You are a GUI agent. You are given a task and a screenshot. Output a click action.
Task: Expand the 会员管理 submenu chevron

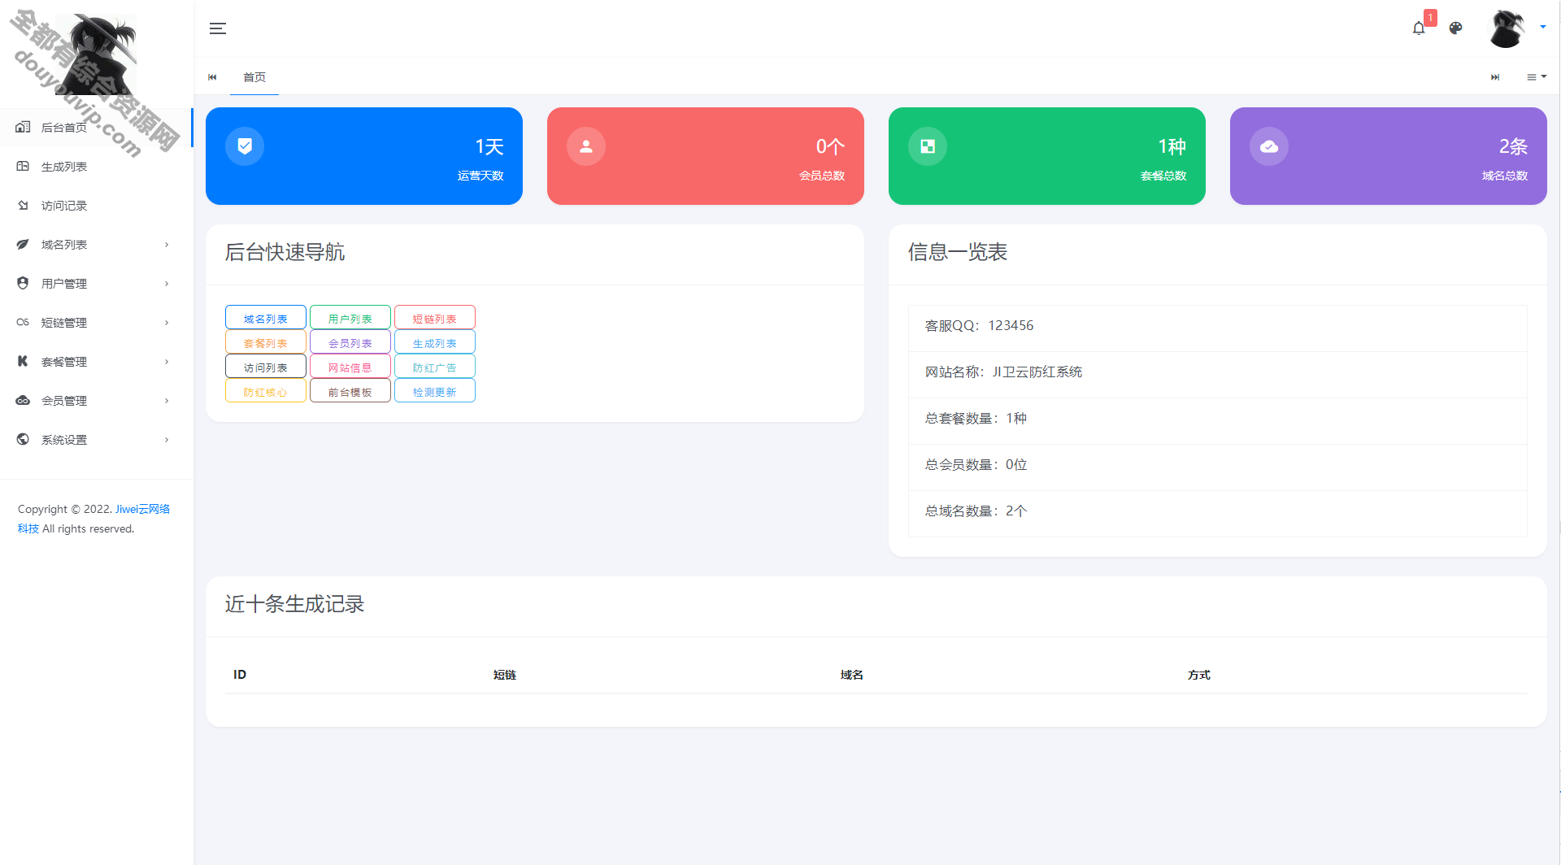click(x=167, y=401)
